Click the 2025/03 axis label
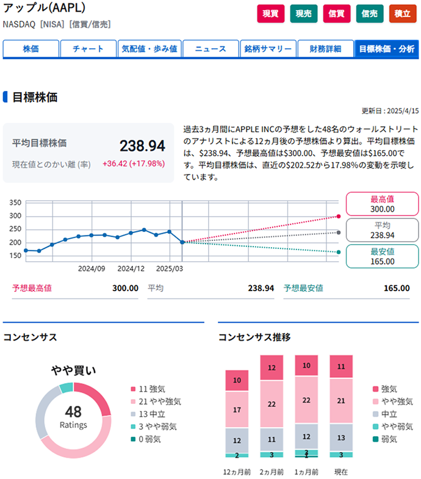The image size is (421, 479). coord(170,268)
